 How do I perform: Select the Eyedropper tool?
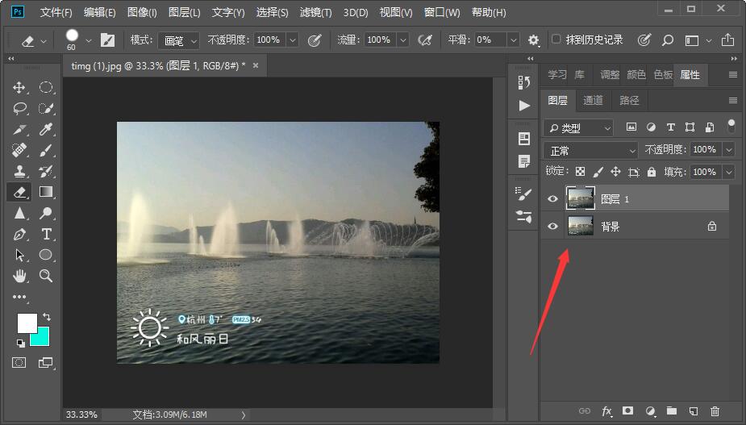point(46,130)
